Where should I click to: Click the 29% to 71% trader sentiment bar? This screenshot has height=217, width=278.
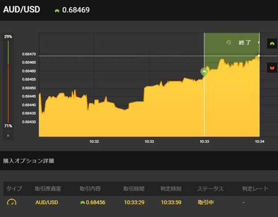click(8, 81)
